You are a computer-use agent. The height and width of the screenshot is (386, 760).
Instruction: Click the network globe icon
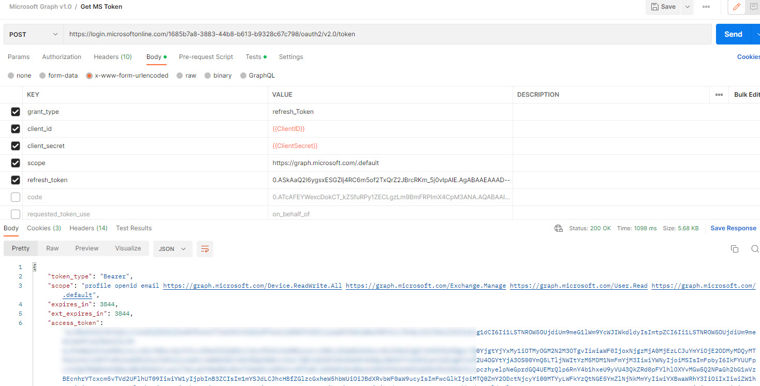tap(558, 228)
